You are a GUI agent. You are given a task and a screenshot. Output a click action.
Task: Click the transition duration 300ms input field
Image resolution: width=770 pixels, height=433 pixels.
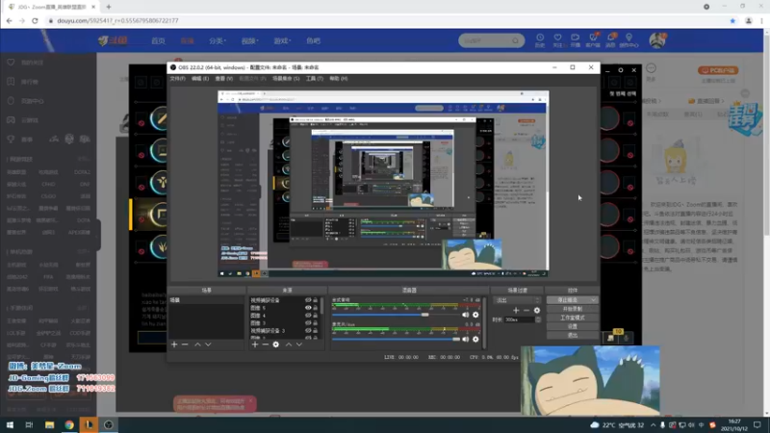coord(520,319)
